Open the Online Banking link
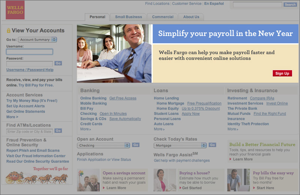Image resolution: width=300 pixels, height=195 pixels. pyautogui.click(x=93, y=98)
